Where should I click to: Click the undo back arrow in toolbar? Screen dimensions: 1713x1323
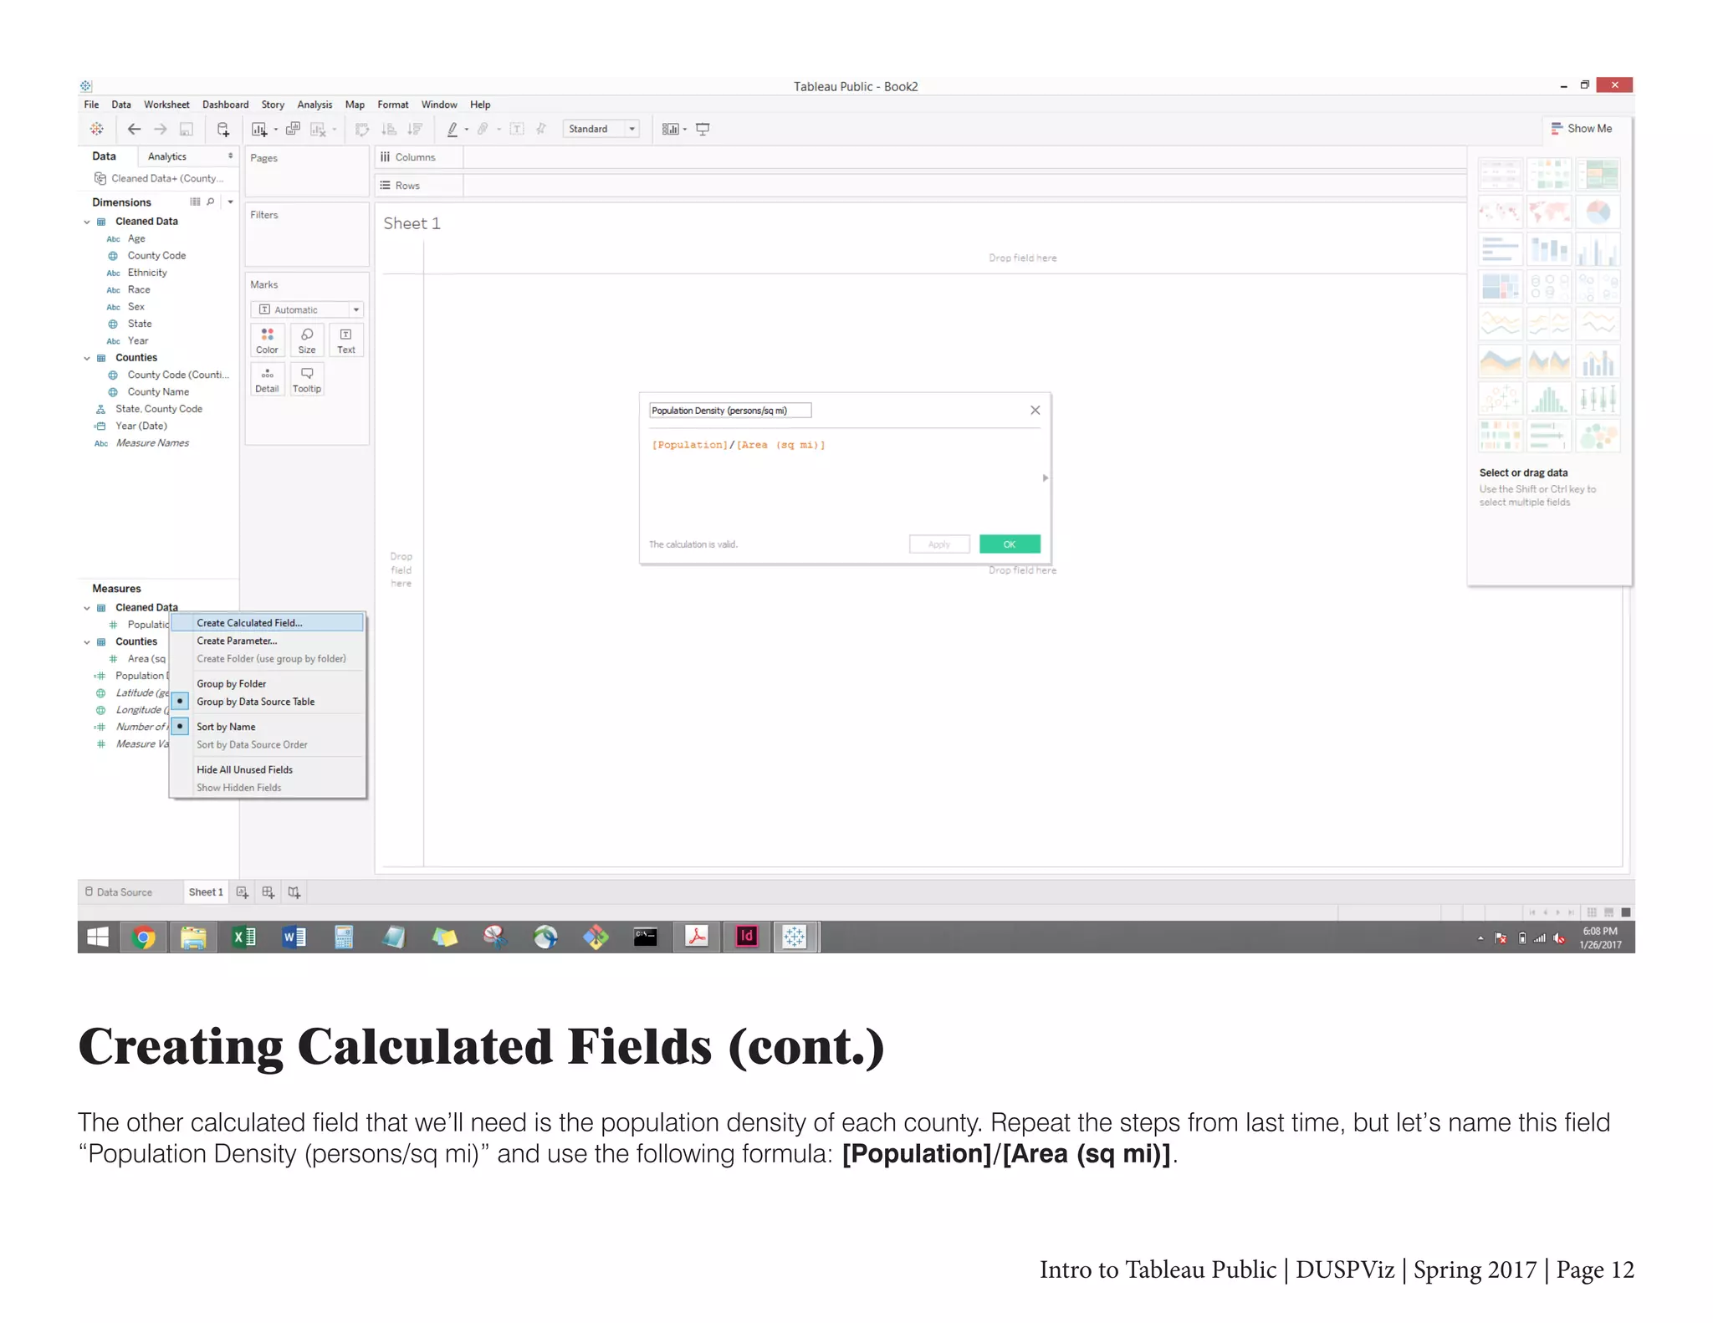[x=134, y=129]
